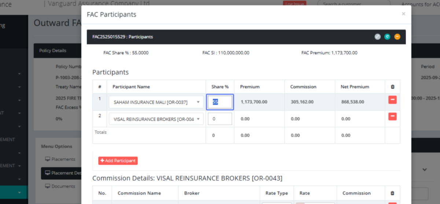
Task: Open Placements in Menu Options
Action: [x=63, y=159]
